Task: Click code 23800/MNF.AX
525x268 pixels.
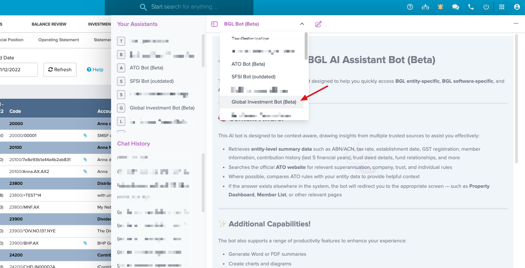Action: coord(24,207)
